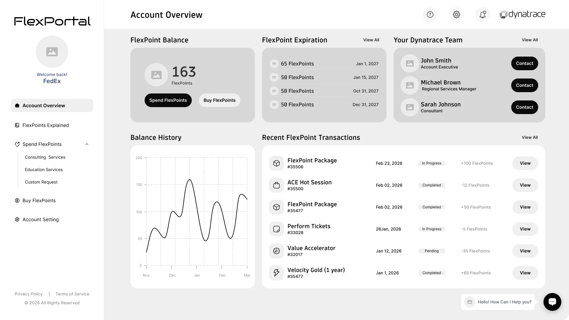The width and height of the screenshot is (569, 320).
Task: Click the Buy FlexPoints button in the balance card
Action: (219, 100)
